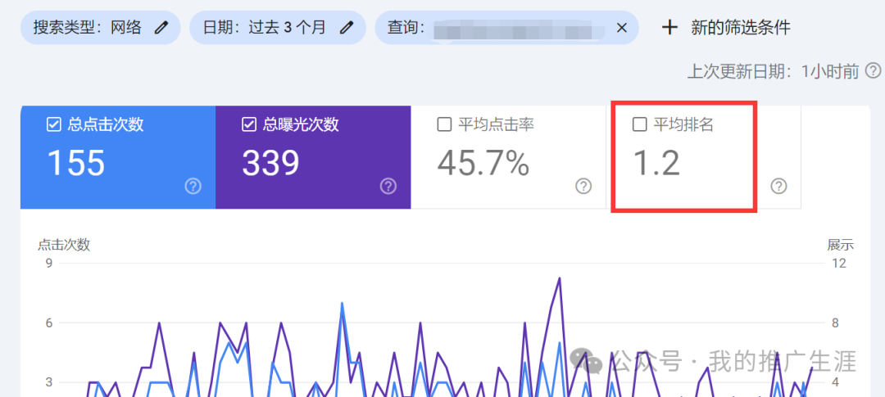Open the query (查询) filter chip

click(x=507, y=27)
